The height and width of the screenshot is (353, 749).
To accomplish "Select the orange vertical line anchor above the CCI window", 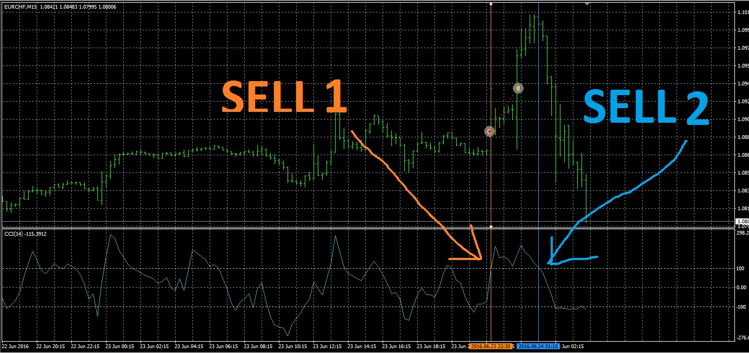I will [491, 227].
